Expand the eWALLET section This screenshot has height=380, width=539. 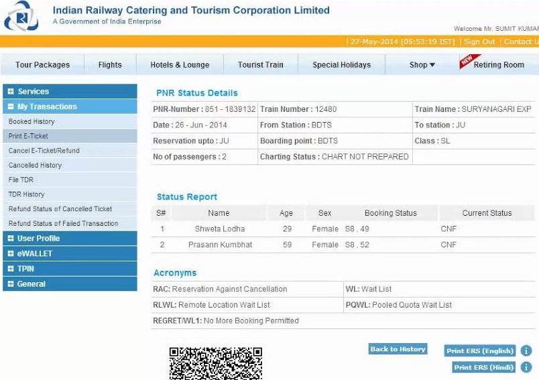click(x=70, y=253)
